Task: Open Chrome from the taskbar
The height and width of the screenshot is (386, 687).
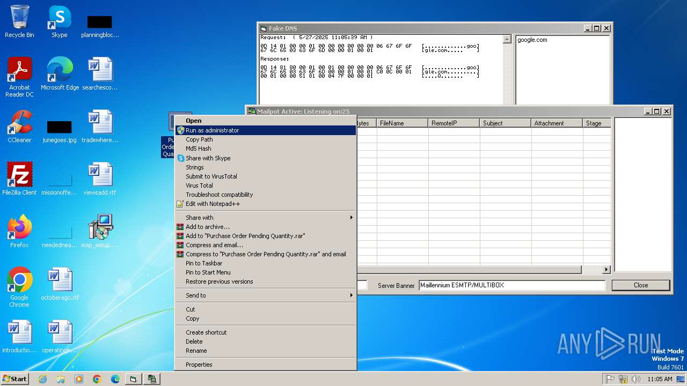Action: point(97,379)
